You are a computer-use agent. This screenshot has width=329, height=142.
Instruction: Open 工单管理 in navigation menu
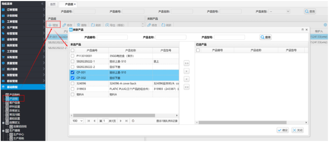pyautogui.click(x=23, y=22)
